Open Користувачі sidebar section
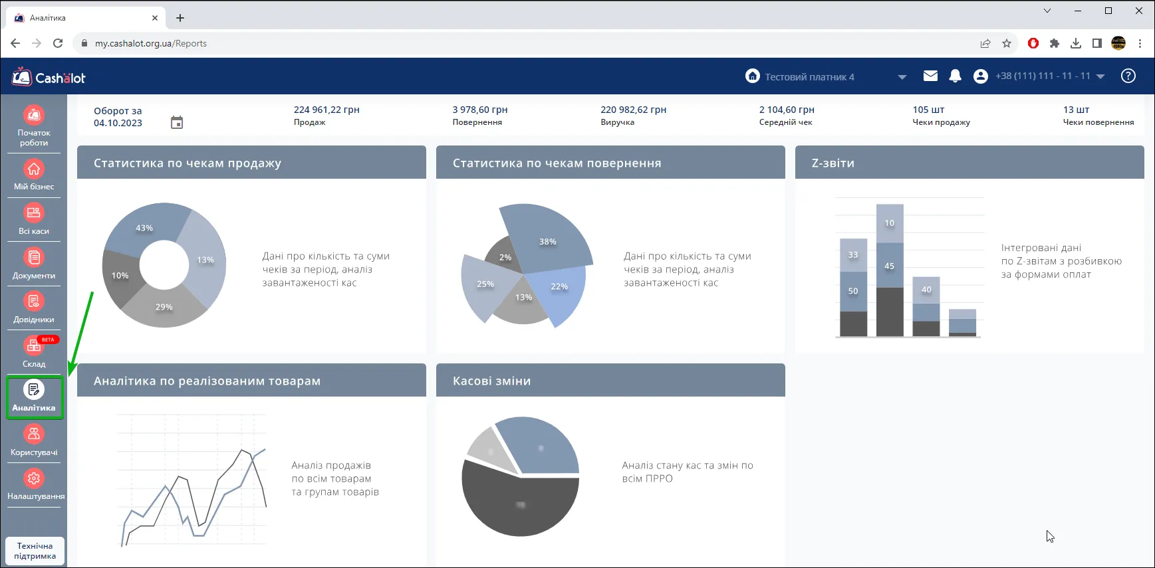The height and width of the screenshot is (568, 1155). pyautogui.click(x=34, y=441)
